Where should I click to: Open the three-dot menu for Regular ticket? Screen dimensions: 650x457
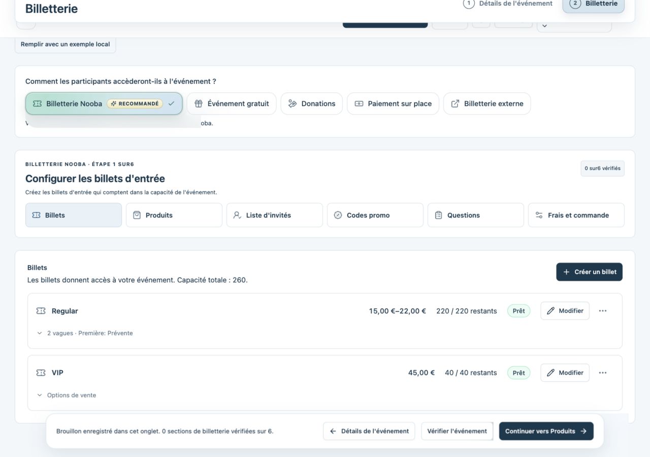click(x=603, y=311)
